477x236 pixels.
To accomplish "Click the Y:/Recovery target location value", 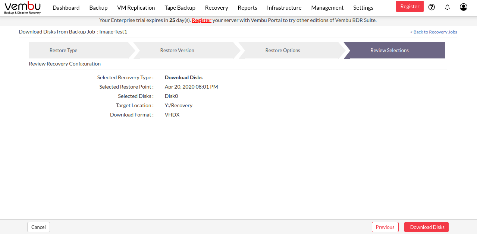I will 179,105.
